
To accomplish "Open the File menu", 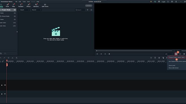I will point(16,2).
